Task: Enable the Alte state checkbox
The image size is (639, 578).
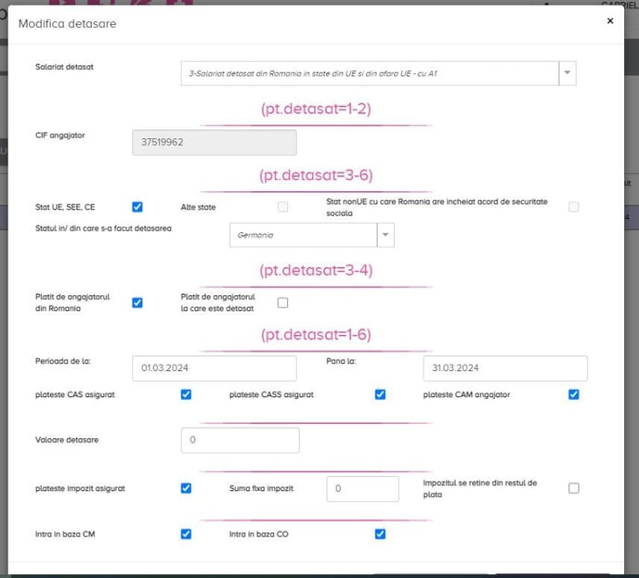Action: 282,207
